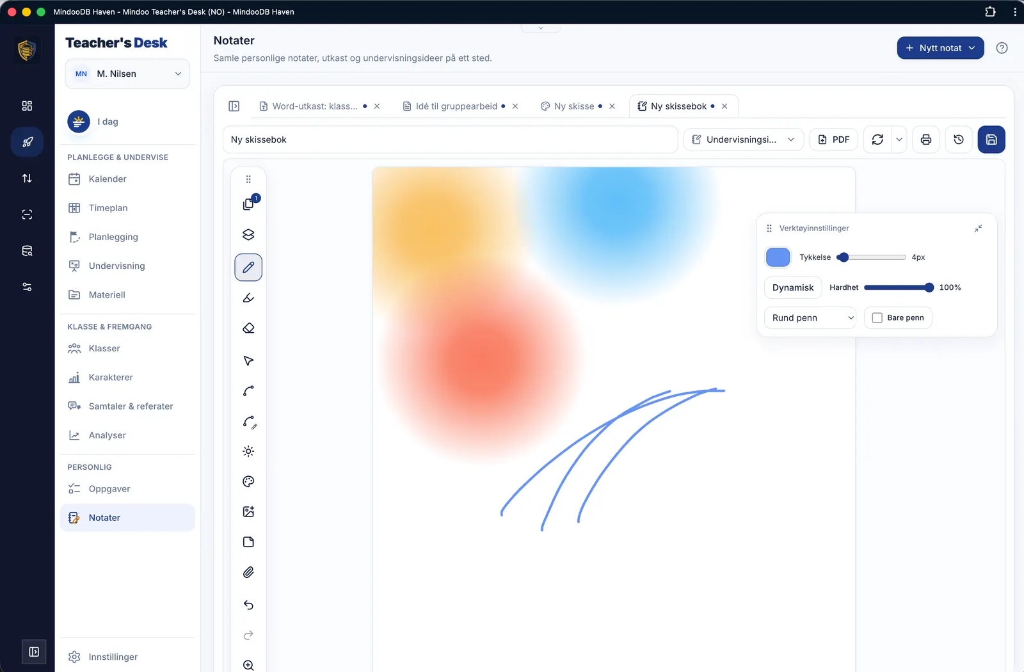This screenshot has height=672, width=1024.
Task: Attach a file with paperclip icon
Action: pyautogui.click(x=248, y=572)
